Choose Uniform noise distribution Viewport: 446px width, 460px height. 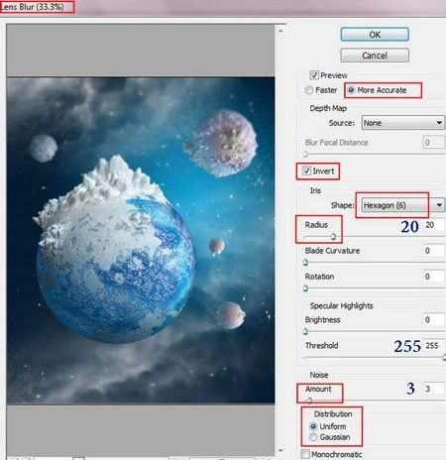(x=313, y=426)
